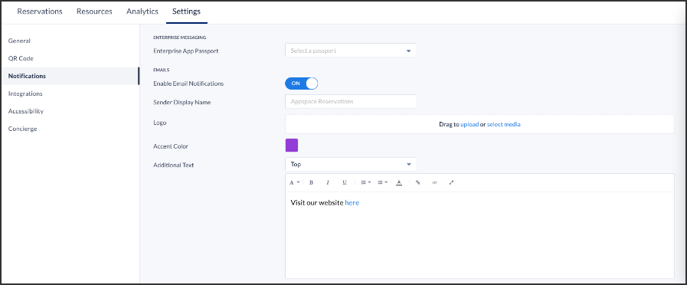Open Accessibility settings

[26, 111]
